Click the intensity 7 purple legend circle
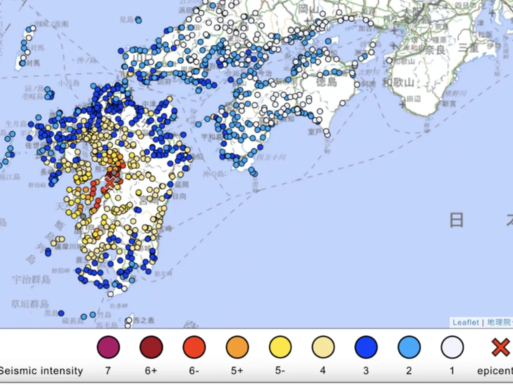Viewport: 513px width, 385px height. (108, 347)
